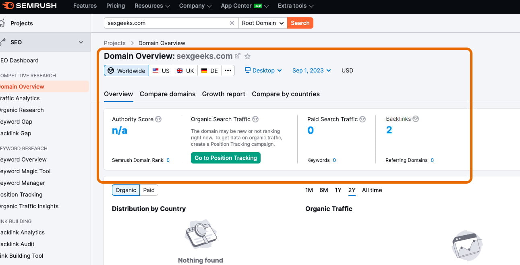Open Keyword Magic Tool in sidebar
This screenshot has height=265, width=520.
click(25, 171)
